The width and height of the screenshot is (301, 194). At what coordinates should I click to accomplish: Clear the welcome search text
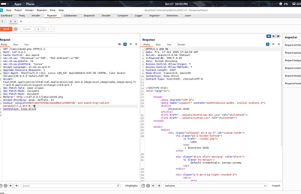click(265, 185)
